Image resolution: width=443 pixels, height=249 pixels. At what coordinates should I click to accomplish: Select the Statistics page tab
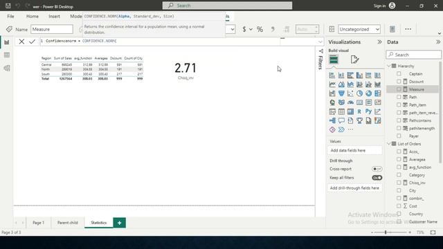tap(98, 223)
